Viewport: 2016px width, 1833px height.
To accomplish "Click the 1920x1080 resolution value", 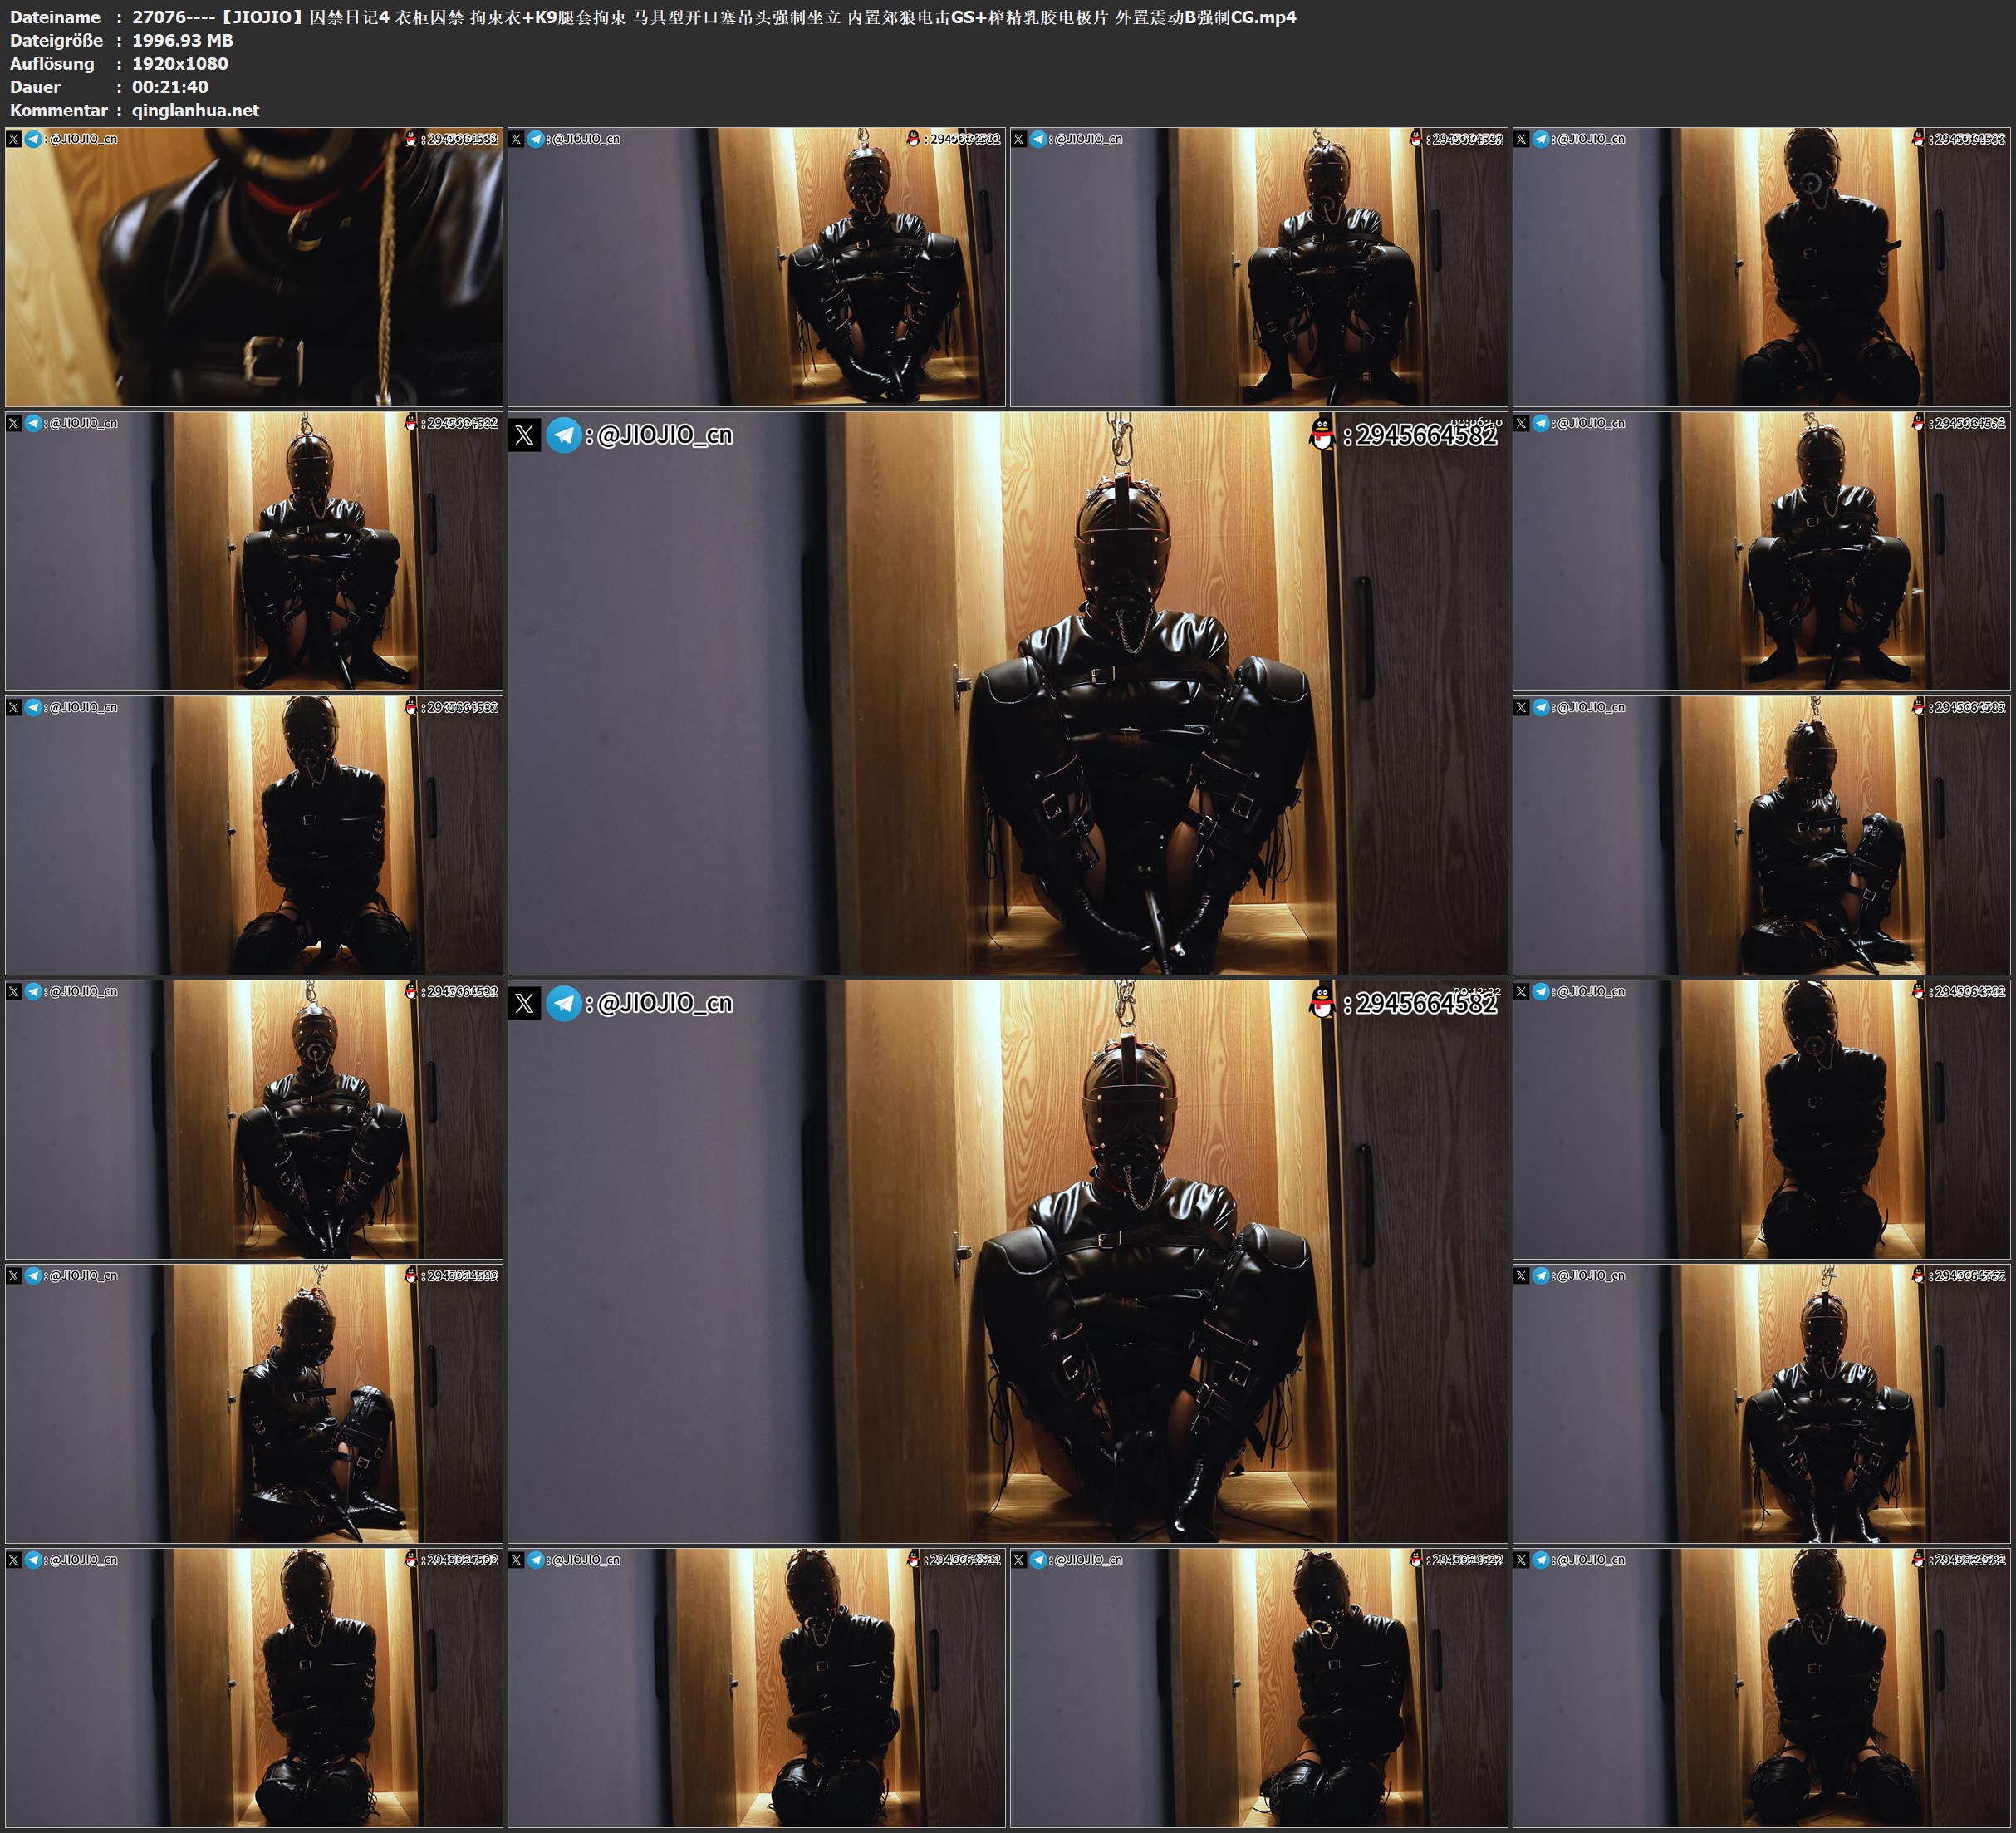I will (x=180, y=63).
